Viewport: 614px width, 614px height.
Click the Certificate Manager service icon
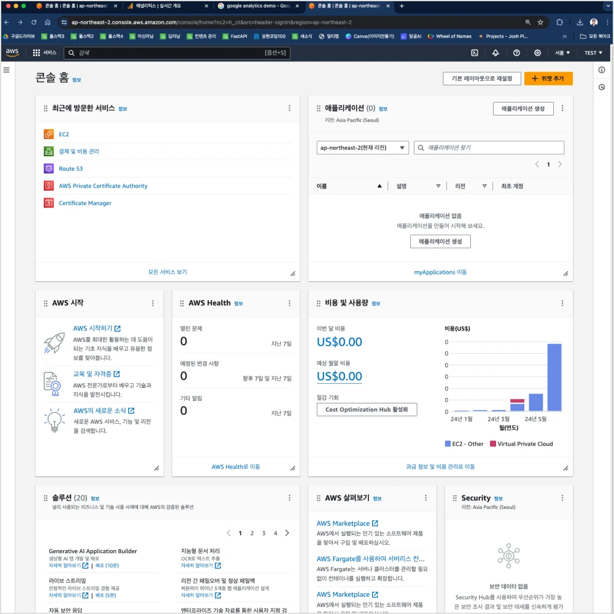(49, 203)
